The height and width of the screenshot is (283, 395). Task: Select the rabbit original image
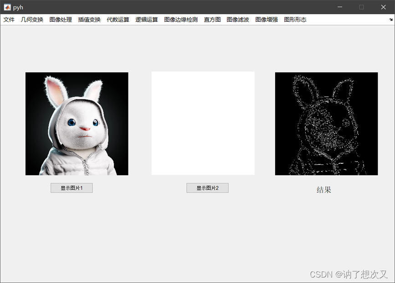click(77, 124)
